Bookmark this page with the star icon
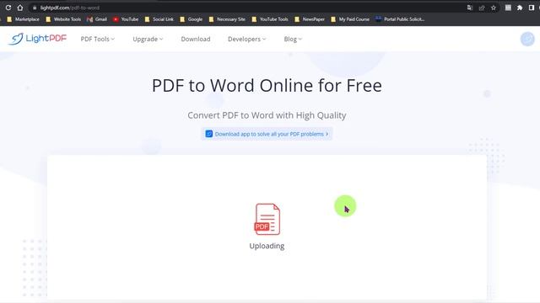The height and width of the screenshot is (303, 540). [494, 8]
